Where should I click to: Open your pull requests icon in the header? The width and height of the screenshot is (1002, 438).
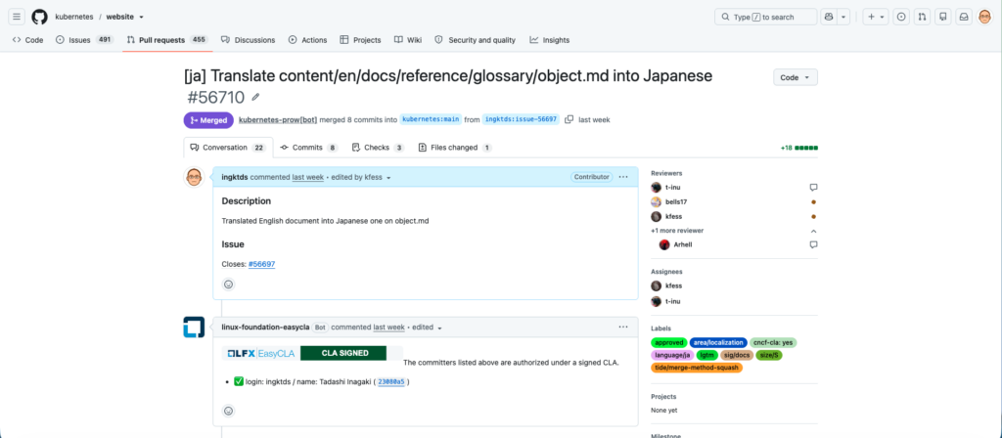pos(922,17)
